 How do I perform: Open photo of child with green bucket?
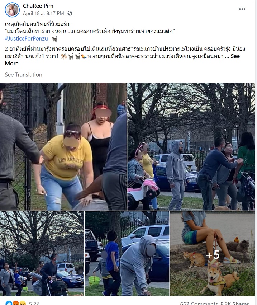[x=127, y=254]
